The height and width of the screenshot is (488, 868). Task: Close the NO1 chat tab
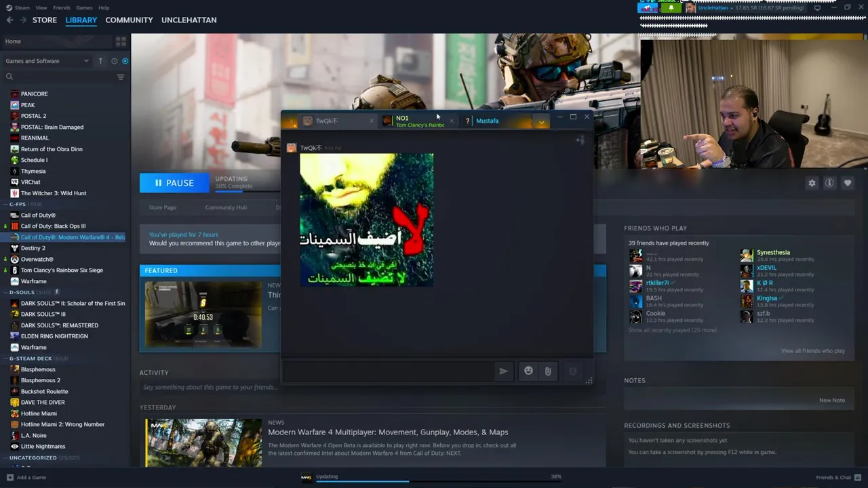pyautogui.click(x=452, y=121)
